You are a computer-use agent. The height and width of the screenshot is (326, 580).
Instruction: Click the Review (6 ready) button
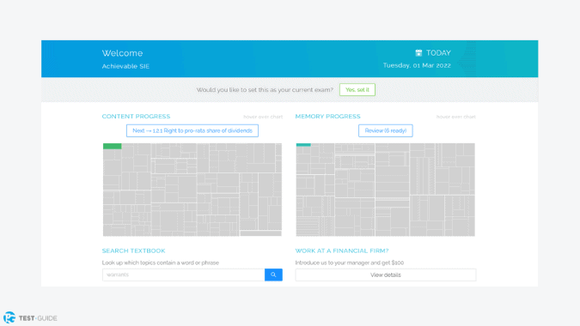tap(386, 130)
